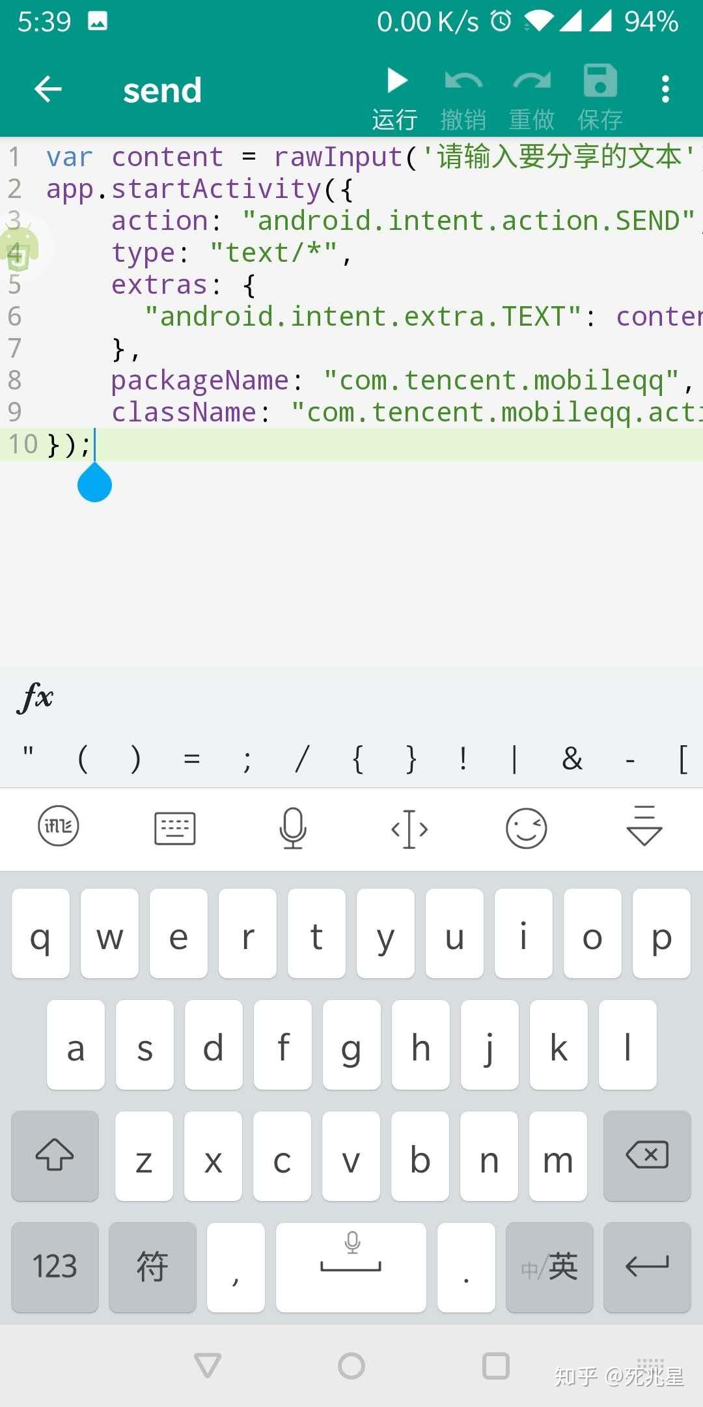
Task: Open the cursor movement tool icon
Action: coord(409,829)
